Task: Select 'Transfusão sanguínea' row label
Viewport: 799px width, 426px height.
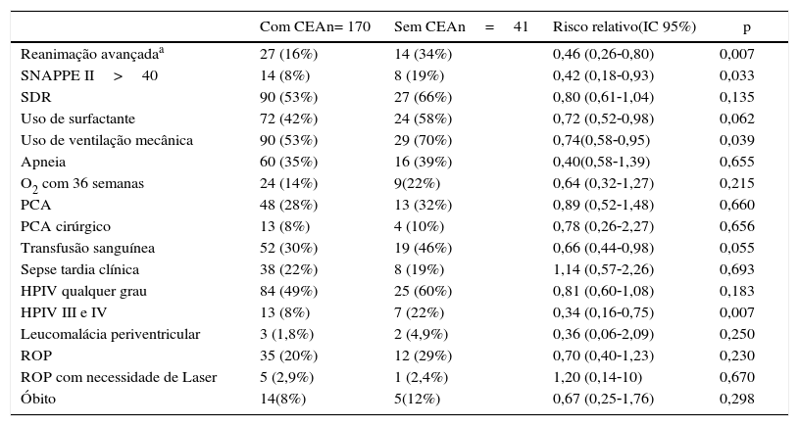Action: [87, 248]
